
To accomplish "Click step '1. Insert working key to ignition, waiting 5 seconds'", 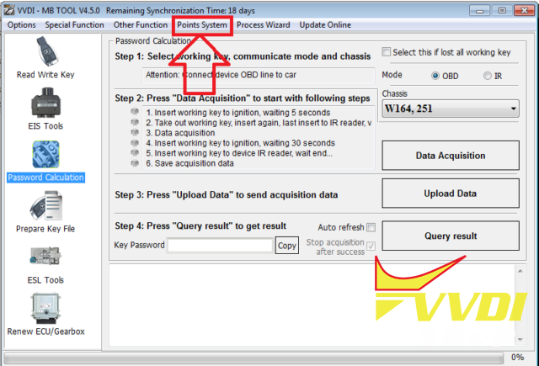I will [x=237, y=113].
